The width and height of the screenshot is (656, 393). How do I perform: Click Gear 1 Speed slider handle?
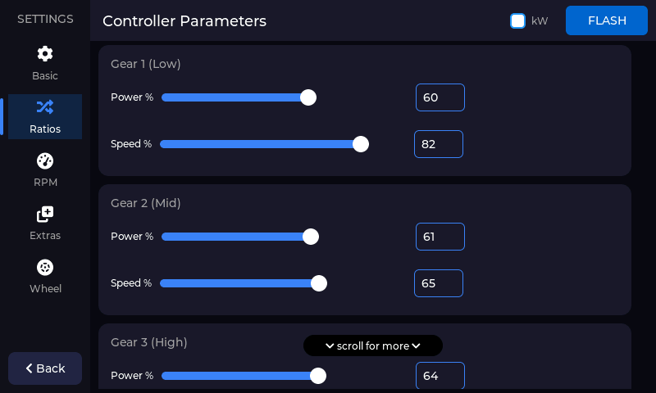[360, 144]
